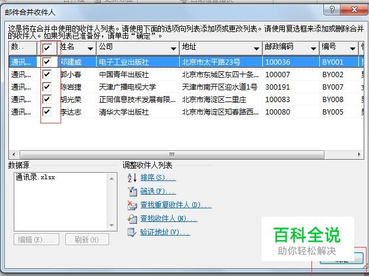The height and width of the screenshot is (276, 369).
Task: Click the number cell BY001
Action: pyautogui.click(x=333, y=62)
